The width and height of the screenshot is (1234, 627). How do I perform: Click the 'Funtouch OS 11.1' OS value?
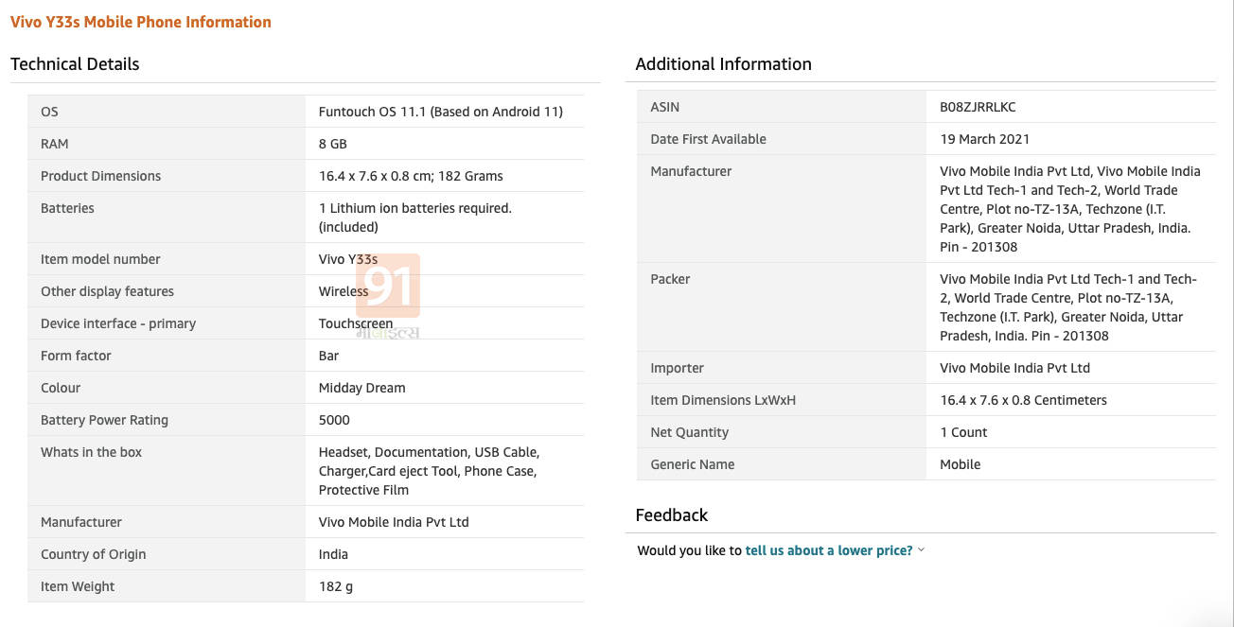(x=440, y=112)
